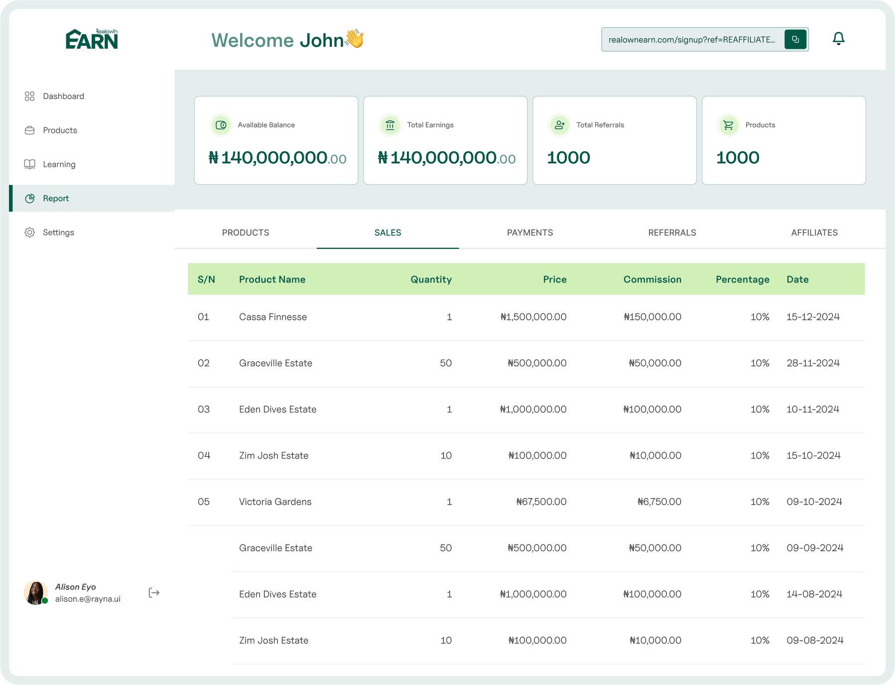
Task: Switch to the REFERRALS tab
Action: (x=672, y=232)
